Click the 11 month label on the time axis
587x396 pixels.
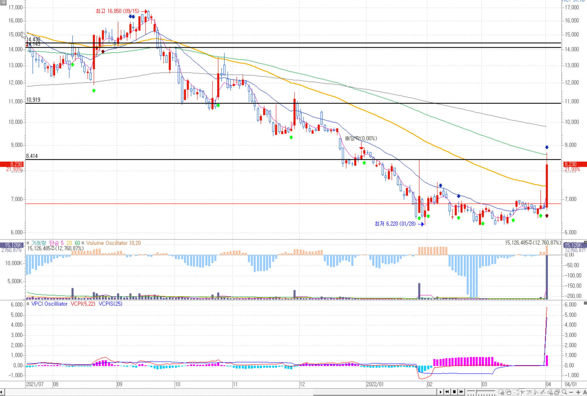pos(235,384)
